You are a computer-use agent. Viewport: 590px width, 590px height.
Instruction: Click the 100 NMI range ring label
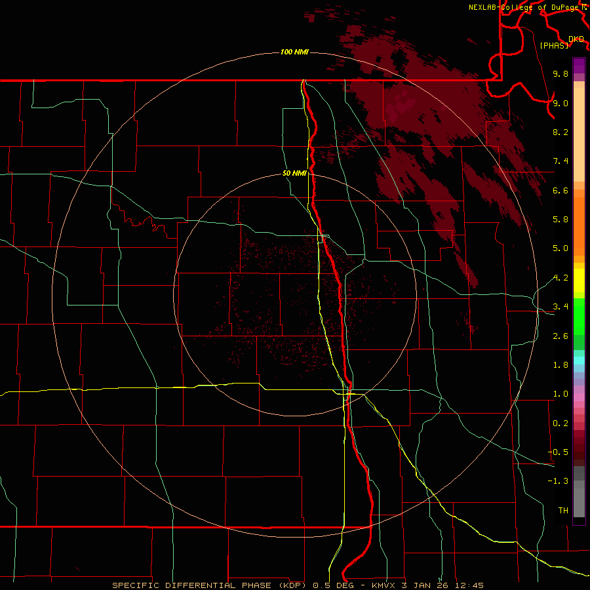[x=294, y=52]
